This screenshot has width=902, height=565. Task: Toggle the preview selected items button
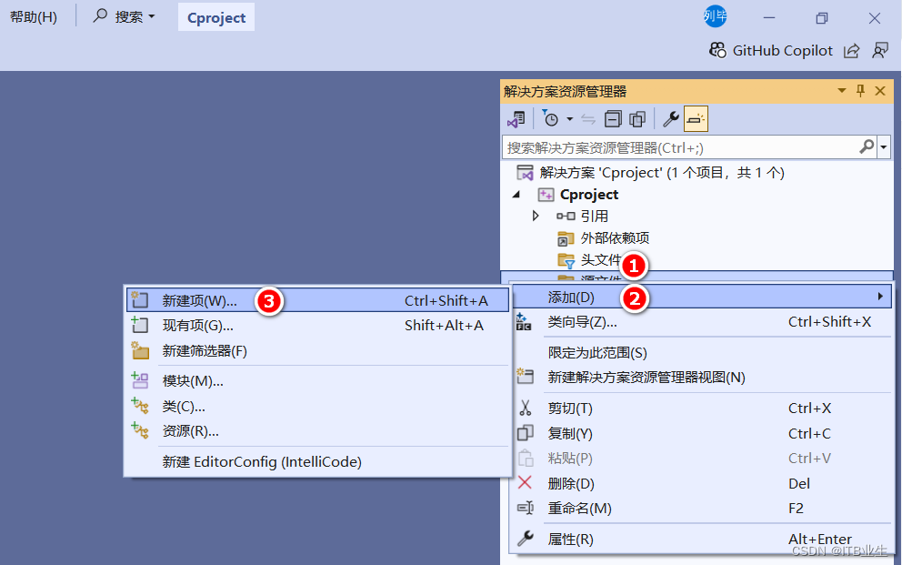click(x=696, y=119)
